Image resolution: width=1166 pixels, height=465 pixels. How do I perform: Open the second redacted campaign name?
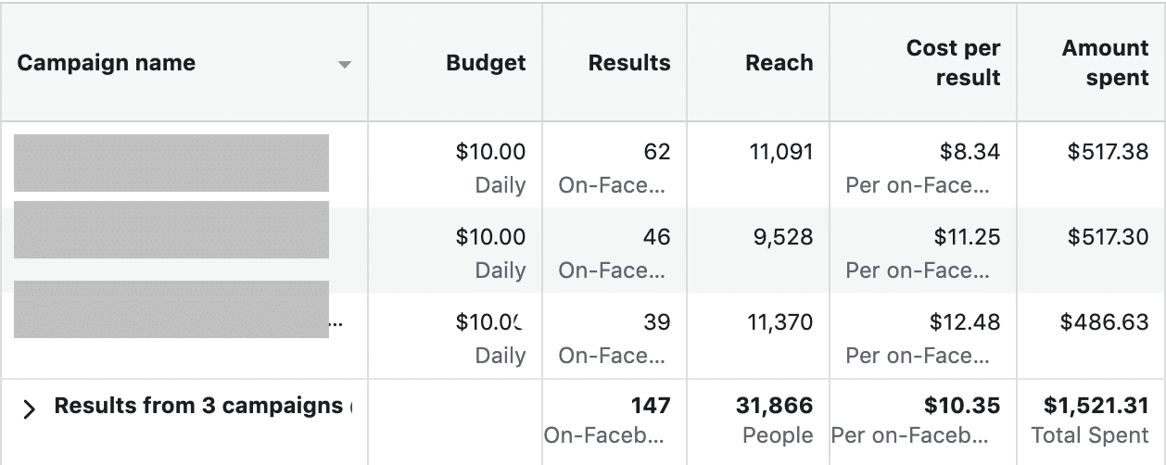pyautogui.click(x=171, y=230)
